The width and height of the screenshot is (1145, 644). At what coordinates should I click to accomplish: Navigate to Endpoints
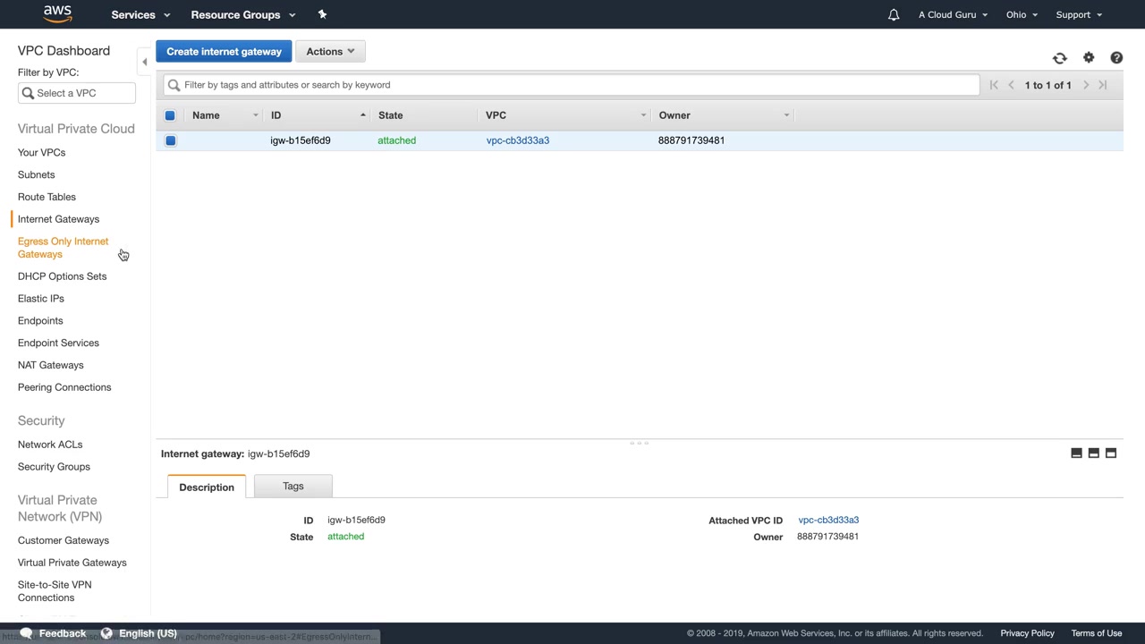pyautogui.click(x=40, y=320)
